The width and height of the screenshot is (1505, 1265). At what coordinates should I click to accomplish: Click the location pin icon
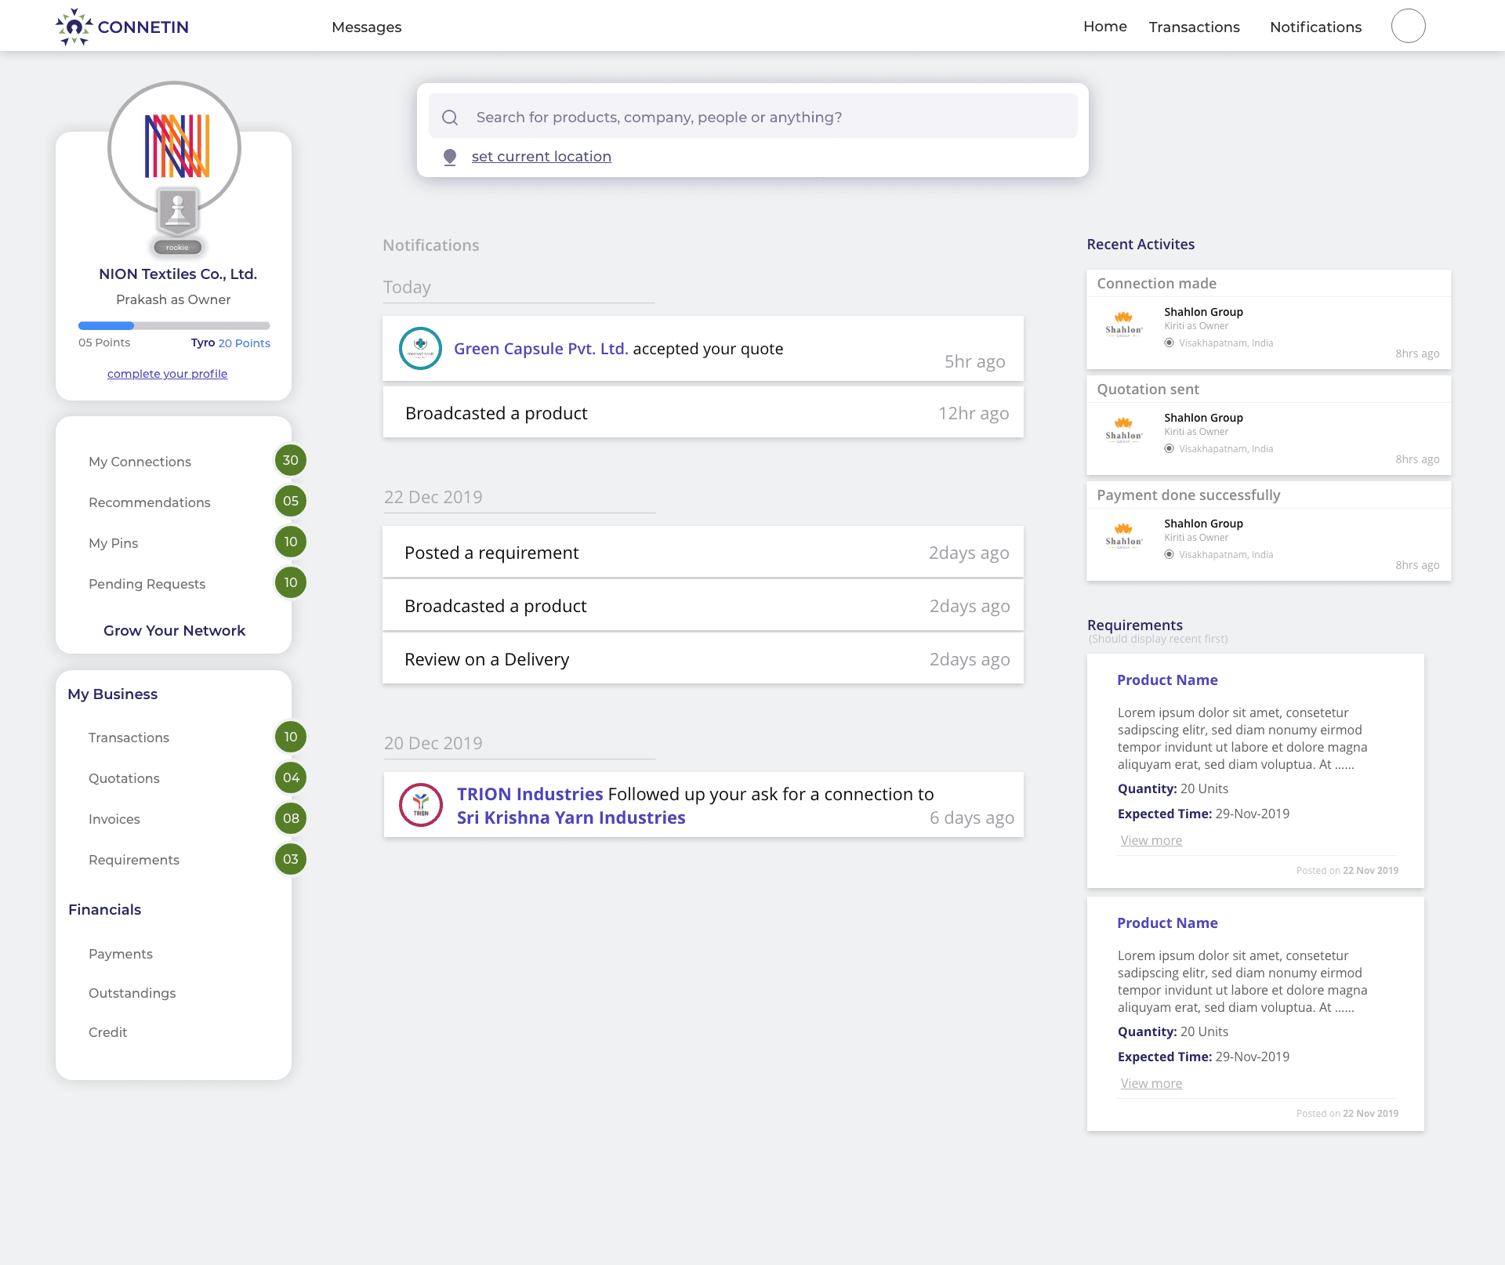[450, 157]
